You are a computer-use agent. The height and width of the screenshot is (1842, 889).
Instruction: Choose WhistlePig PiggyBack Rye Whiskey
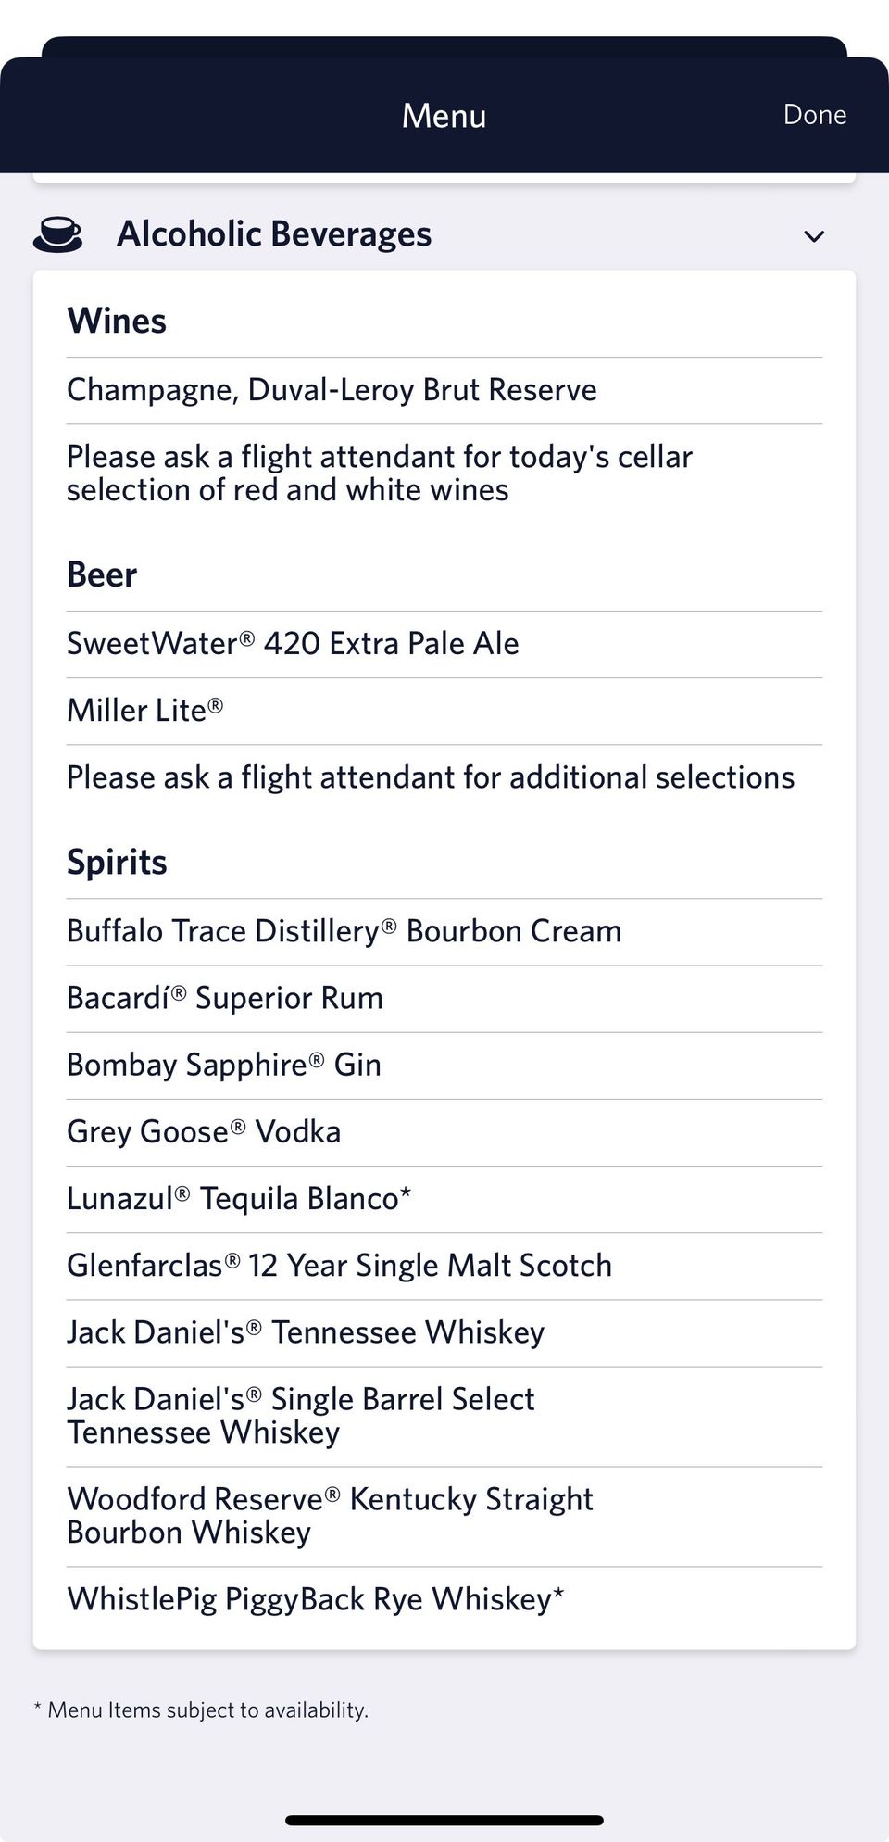315,1600
